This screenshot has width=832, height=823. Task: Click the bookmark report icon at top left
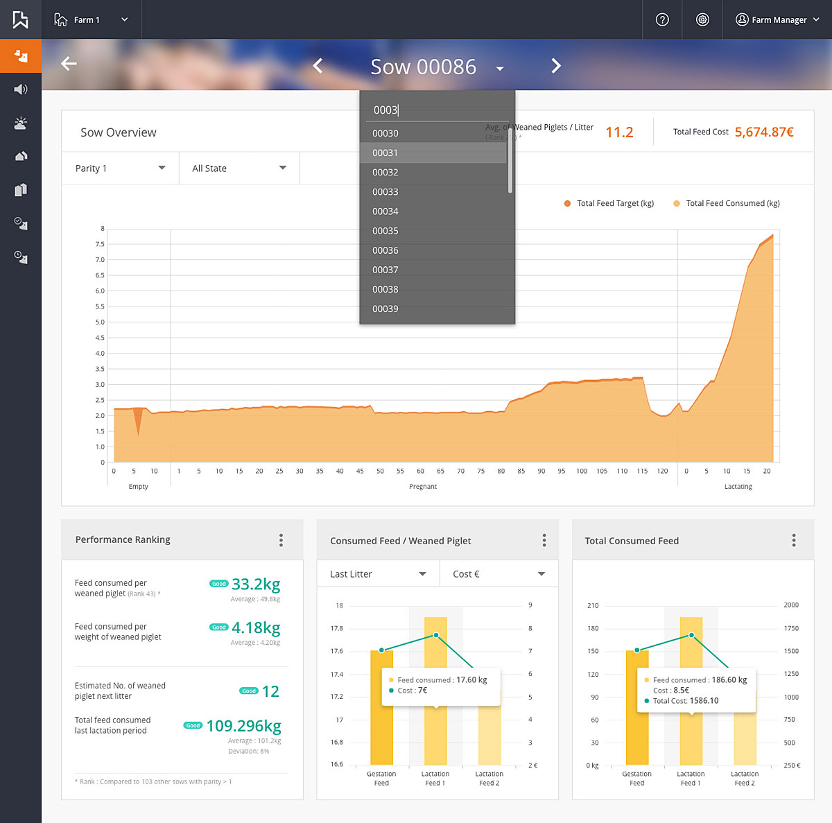20,19
